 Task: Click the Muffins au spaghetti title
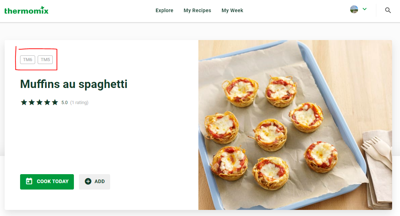click(x=74, y=84)
